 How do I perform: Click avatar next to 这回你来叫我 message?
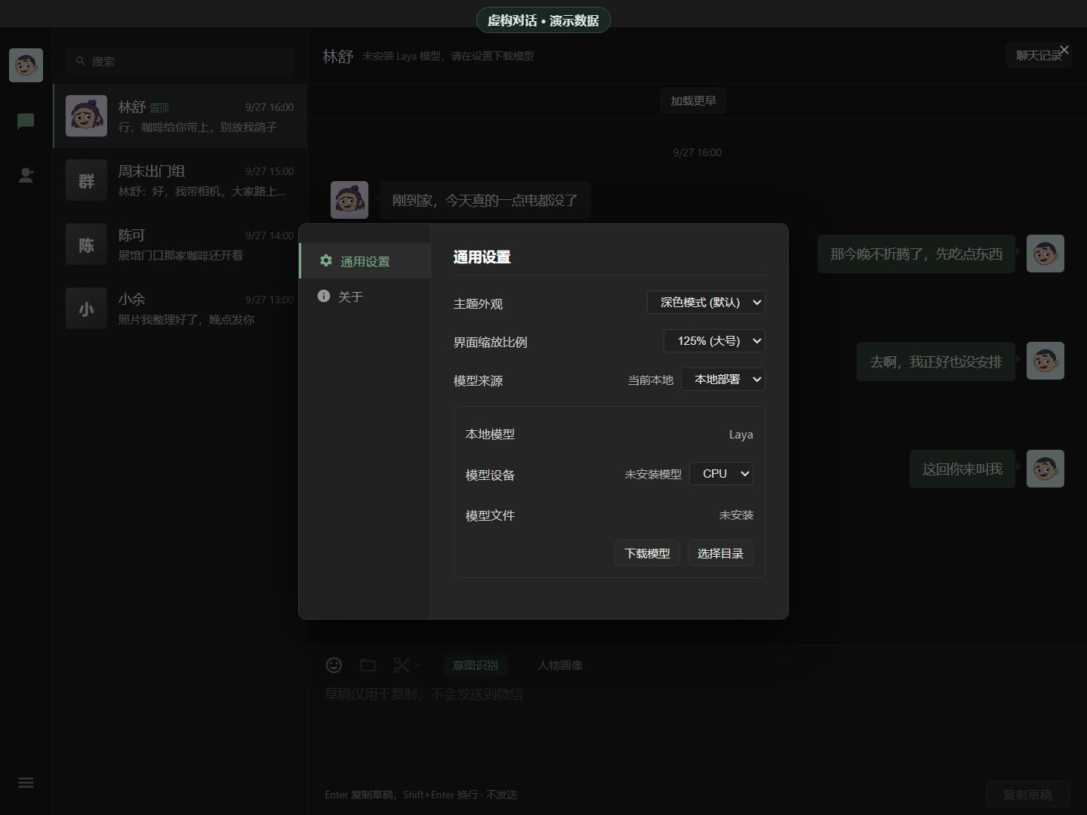point(1045,469)
